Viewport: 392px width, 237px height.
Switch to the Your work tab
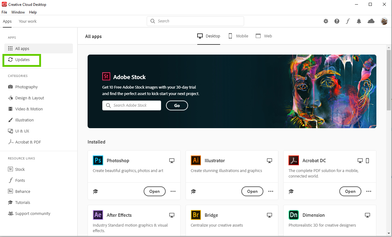(27, 21)
